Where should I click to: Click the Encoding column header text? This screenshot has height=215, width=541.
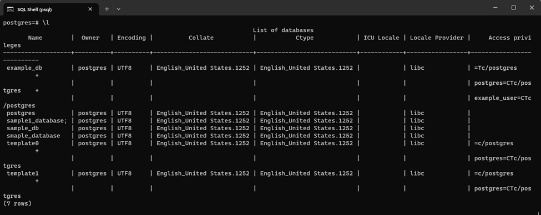pyautogui.click(x=132, y=38)
